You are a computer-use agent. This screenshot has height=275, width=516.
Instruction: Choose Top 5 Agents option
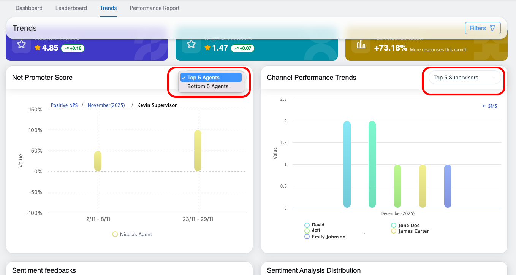pos(204,78)
